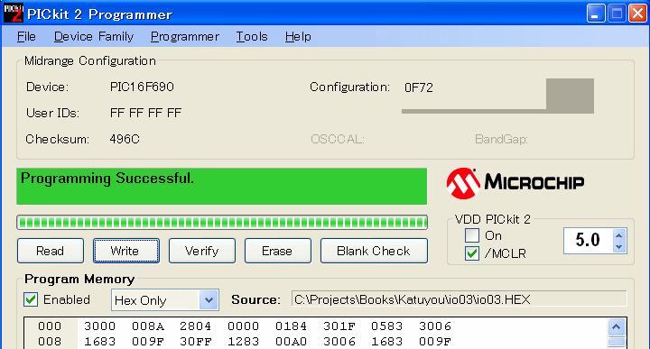Click the Checksum value 496C
This screenshot has height=349, width=650.
[125, 139]
